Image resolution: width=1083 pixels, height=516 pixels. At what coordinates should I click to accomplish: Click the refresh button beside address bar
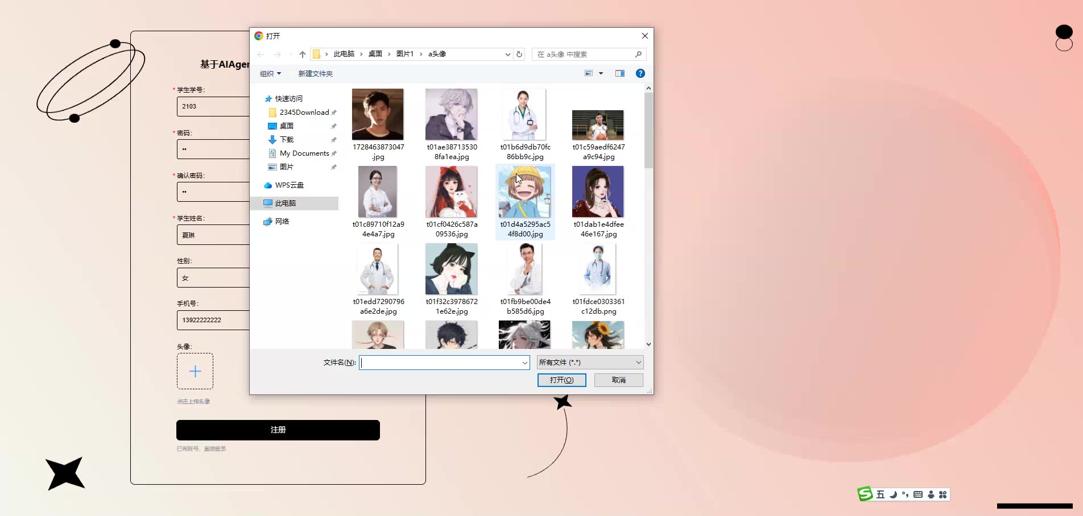519,55
